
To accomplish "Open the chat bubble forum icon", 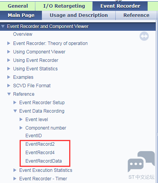I will pos(141,161).
